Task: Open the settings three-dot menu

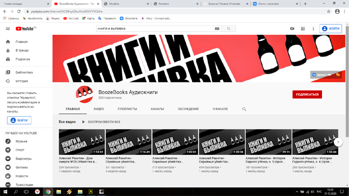Action: coord(313,29)
